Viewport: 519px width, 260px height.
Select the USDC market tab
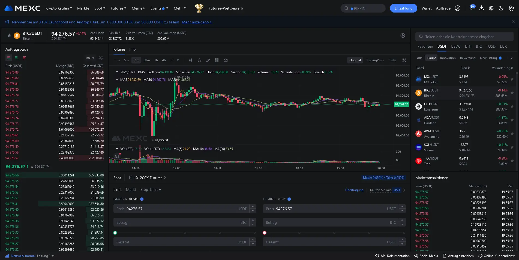pyautogui.click(x=455, y=46)
